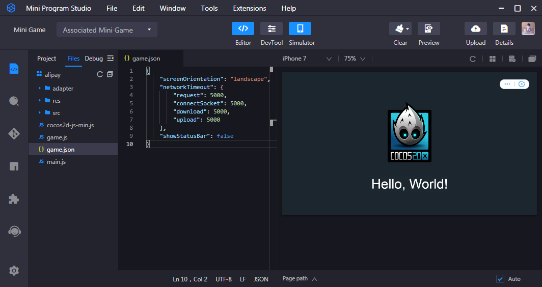Viewport: 542px width, 287px height.
Task: Open the Extensions menu
Action: click(x=250, y=8)
